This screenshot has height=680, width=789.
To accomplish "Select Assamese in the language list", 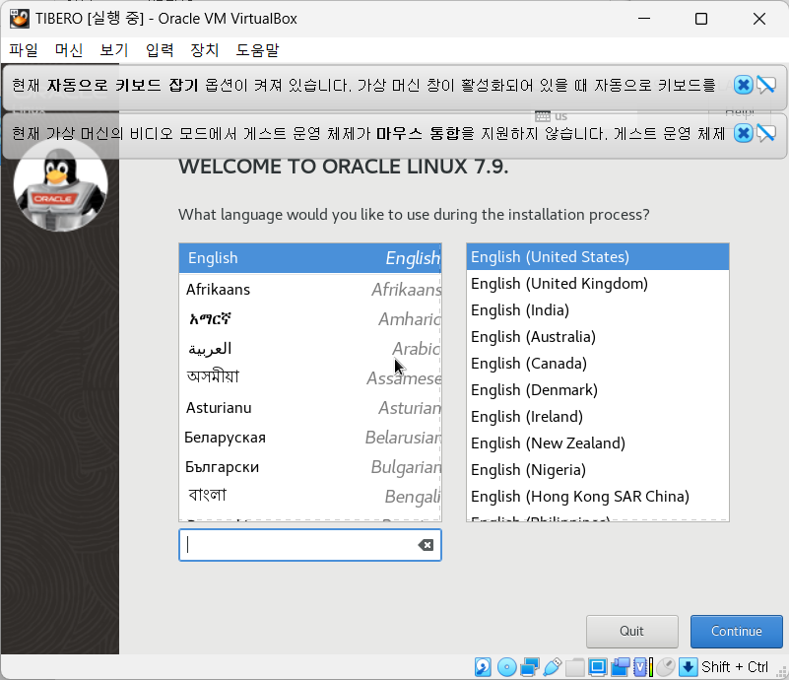I will coord(310,377).
